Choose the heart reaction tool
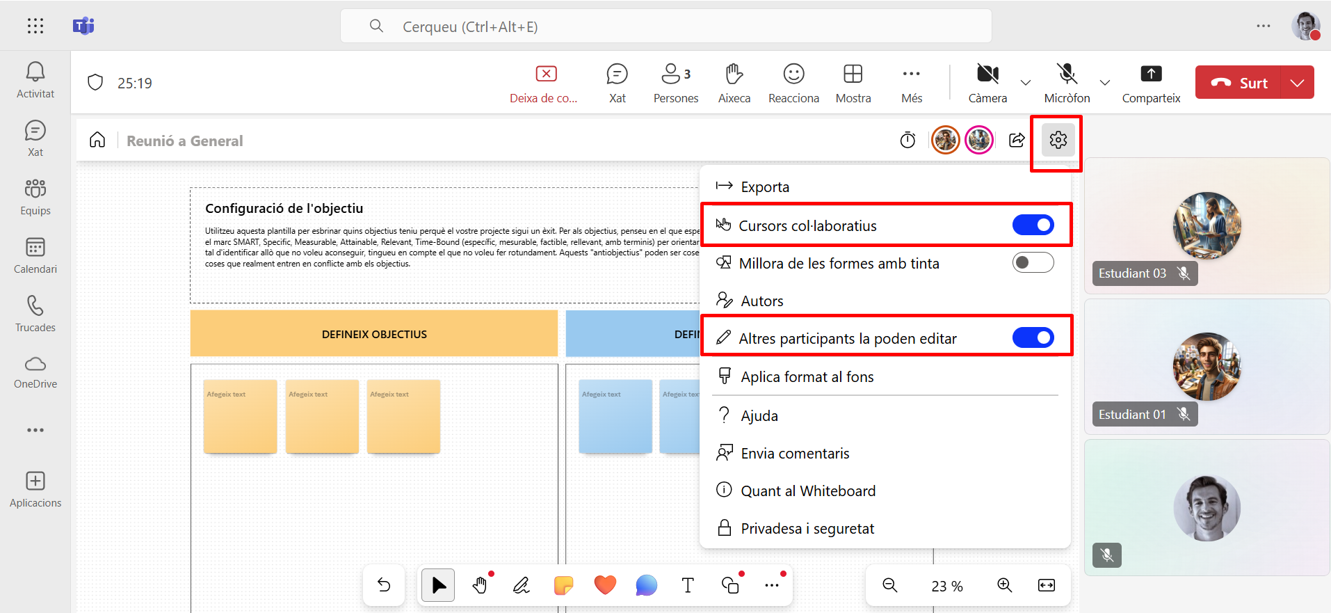Image resolution: width=1331 pixels, height=613 pixels. point(605,585)
